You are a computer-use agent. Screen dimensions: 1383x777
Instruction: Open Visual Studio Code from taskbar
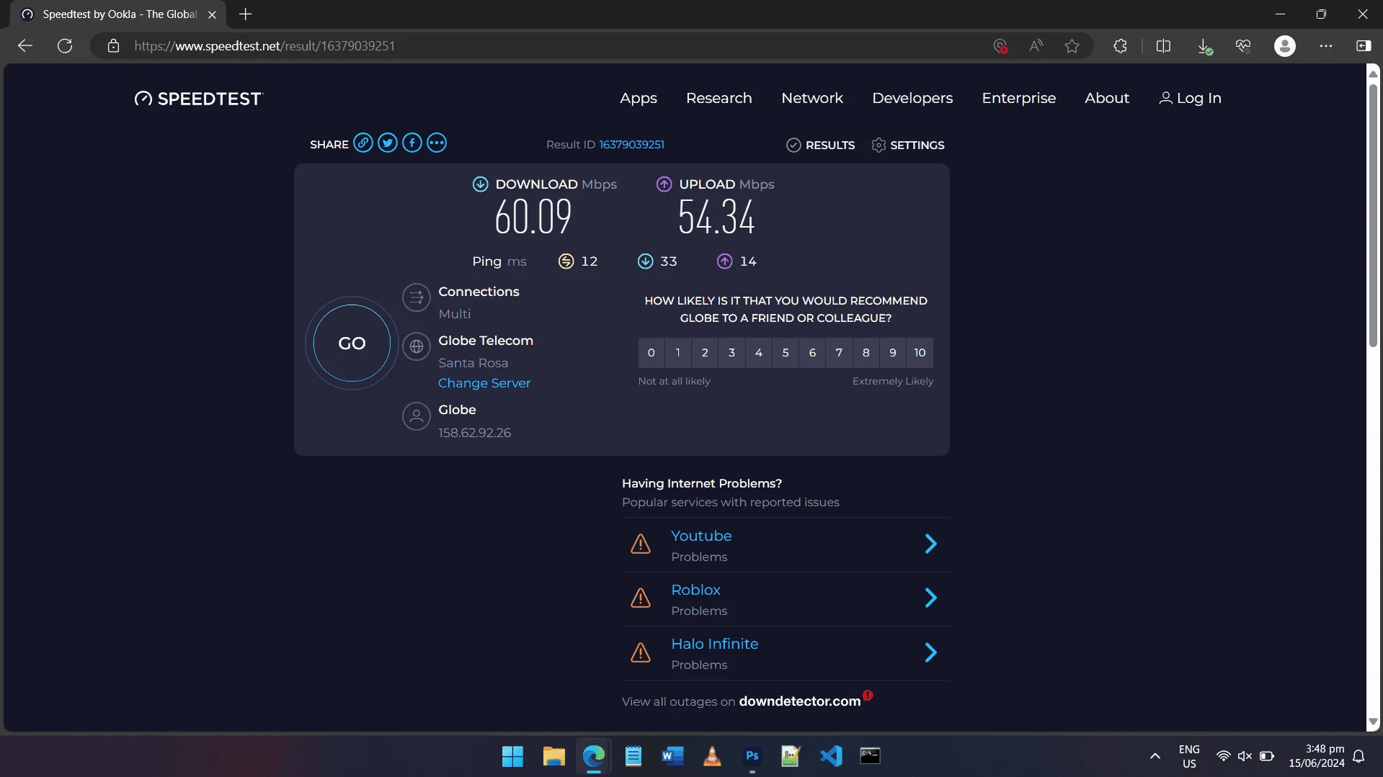coord(831,756)
